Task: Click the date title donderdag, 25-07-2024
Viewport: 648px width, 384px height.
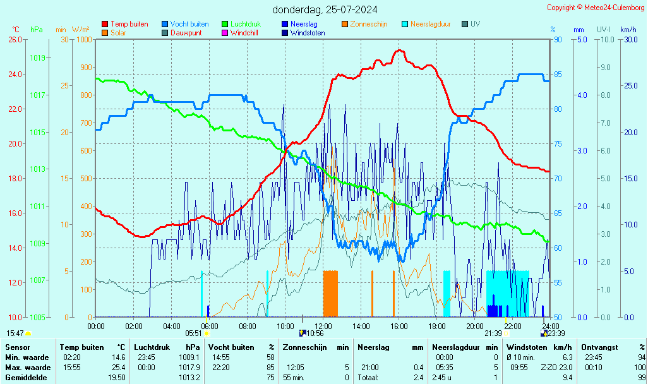Action: click(x=325, y=9)
